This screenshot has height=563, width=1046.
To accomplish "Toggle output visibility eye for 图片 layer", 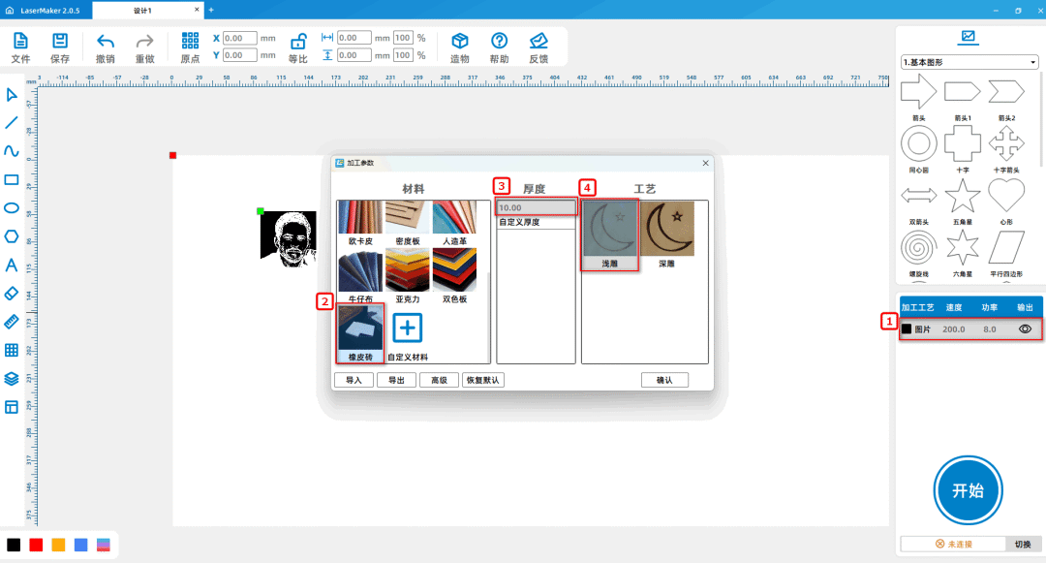I will point(1025,329).
